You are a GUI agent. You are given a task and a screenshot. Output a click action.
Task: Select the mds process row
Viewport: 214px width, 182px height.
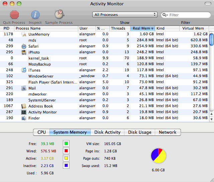coord(104,40)
